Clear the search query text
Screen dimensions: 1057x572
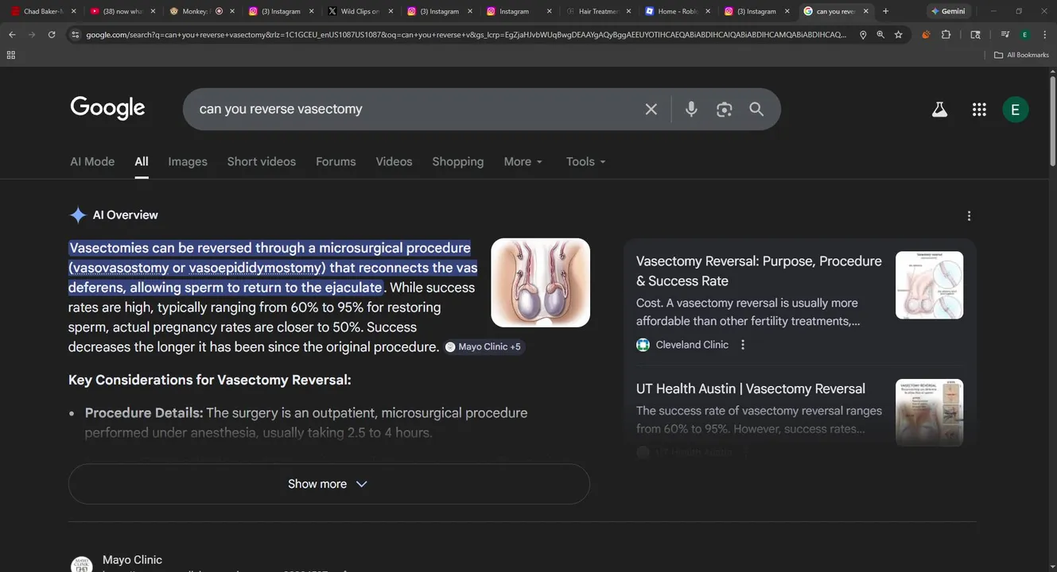[651, 110]
